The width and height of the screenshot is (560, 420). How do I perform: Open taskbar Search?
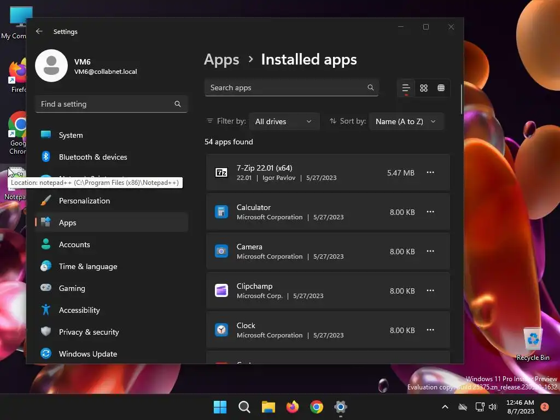pyautogui.click(x=244, y=407)
